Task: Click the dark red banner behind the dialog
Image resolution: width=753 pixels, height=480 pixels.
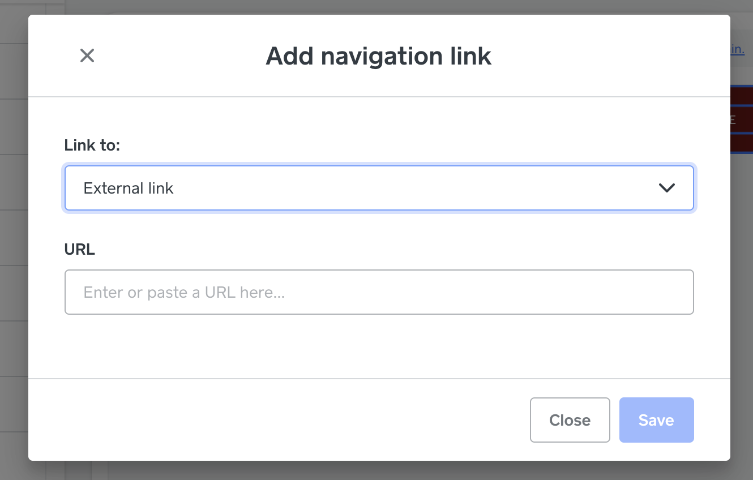Action: click(x=742, y=119)
